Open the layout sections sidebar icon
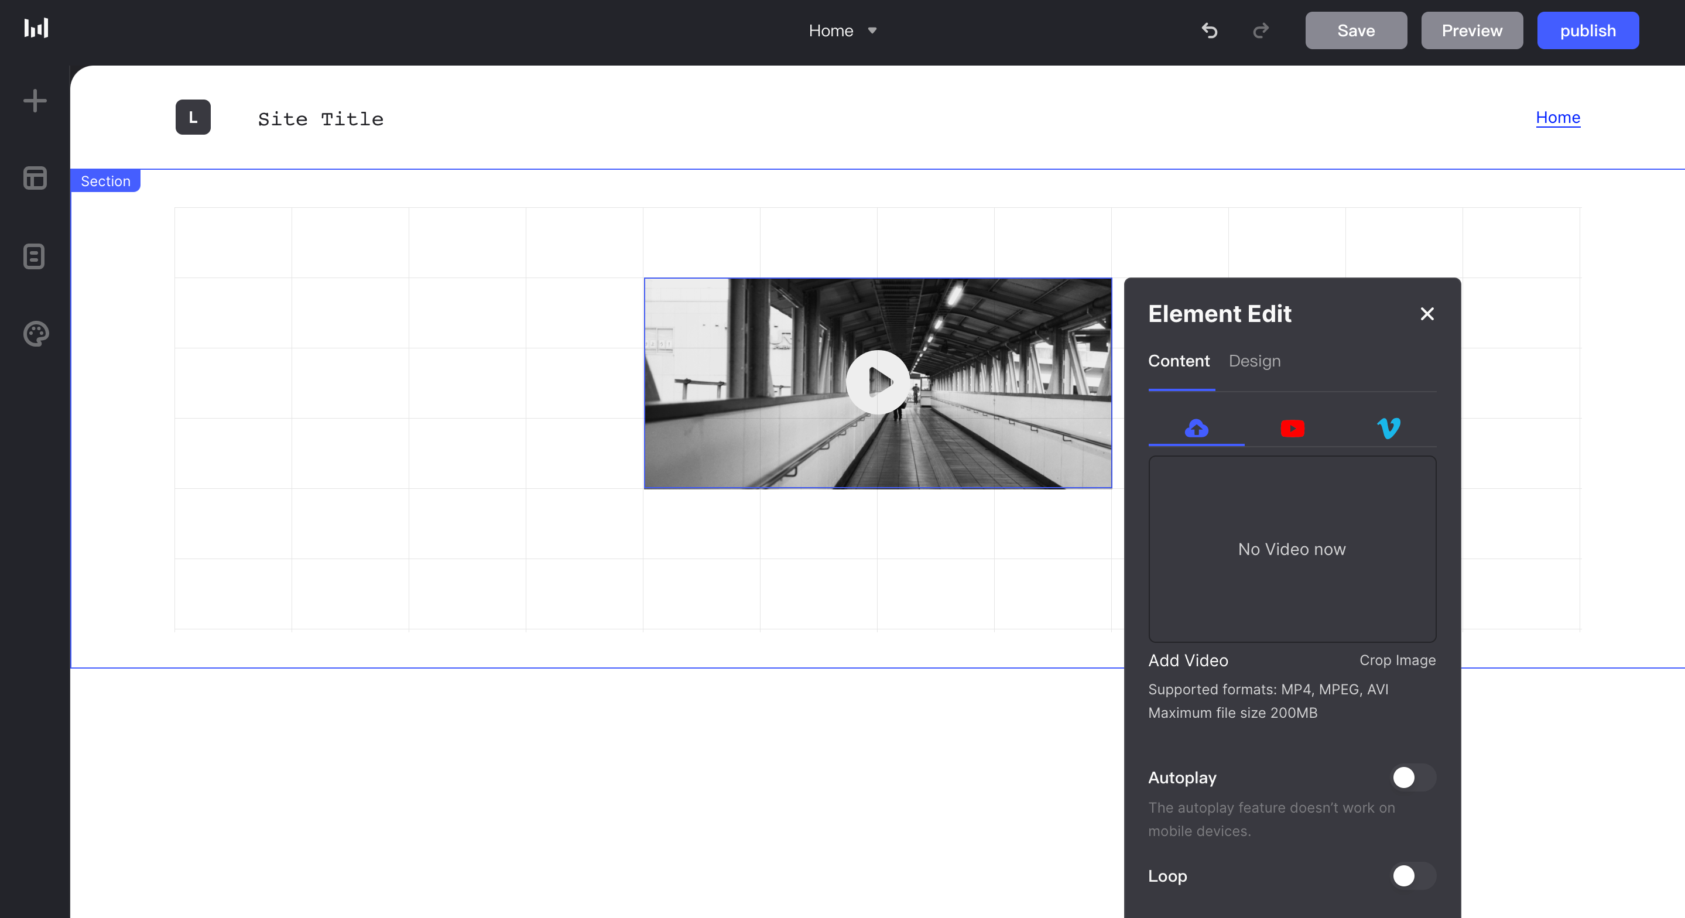 35,178
